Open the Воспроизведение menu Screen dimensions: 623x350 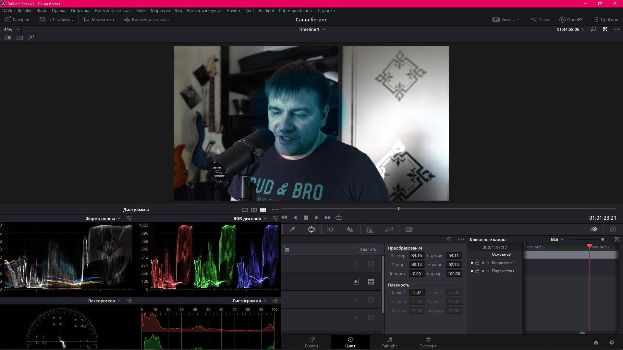coord(204,10)
